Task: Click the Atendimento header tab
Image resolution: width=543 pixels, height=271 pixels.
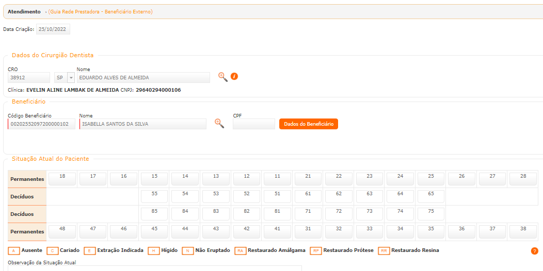Action: point(24,11)
